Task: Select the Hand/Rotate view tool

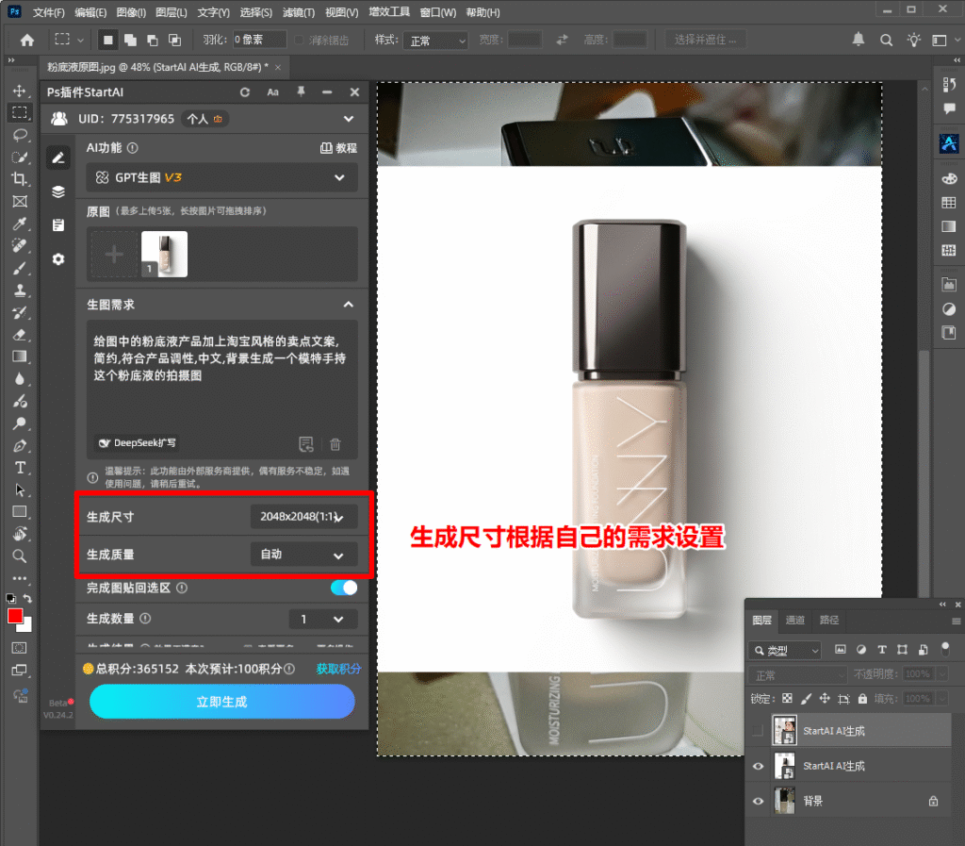Action: point(19,534)
